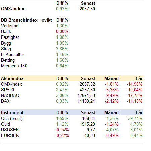Select the NASDAQ I år value -17,73%

pos(135,96)
